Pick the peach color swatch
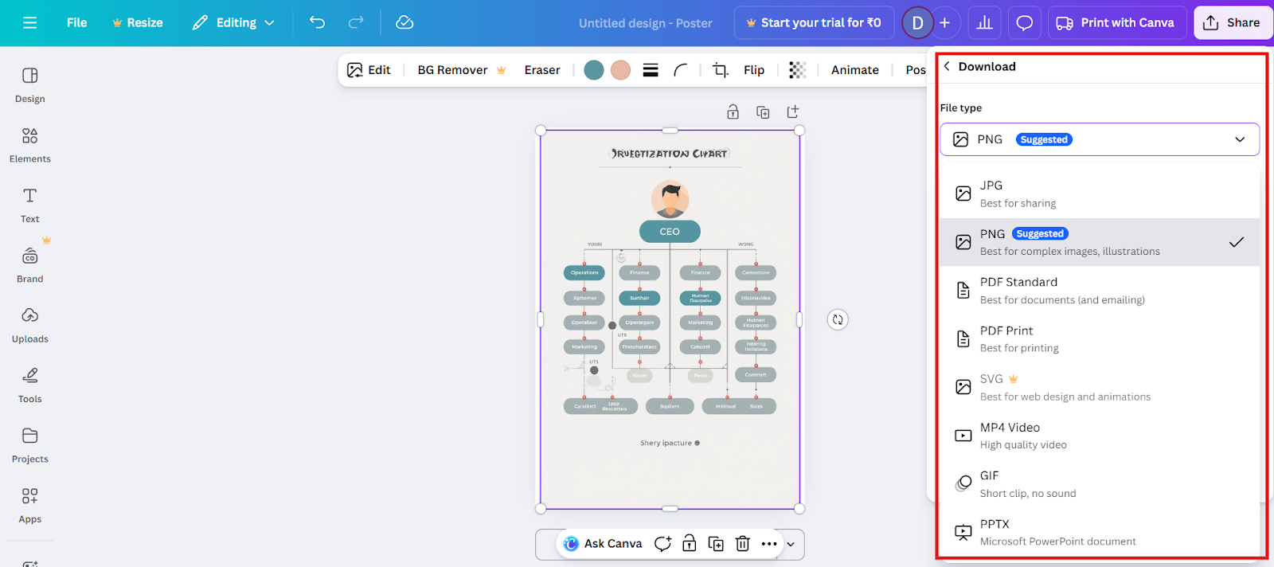This screenshot has width=1274, height=567. coord(620,70)
